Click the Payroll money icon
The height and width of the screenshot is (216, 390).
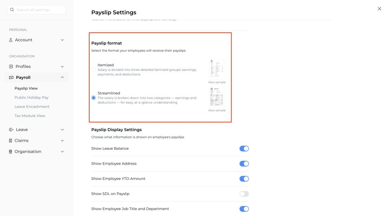pos(11,78)
